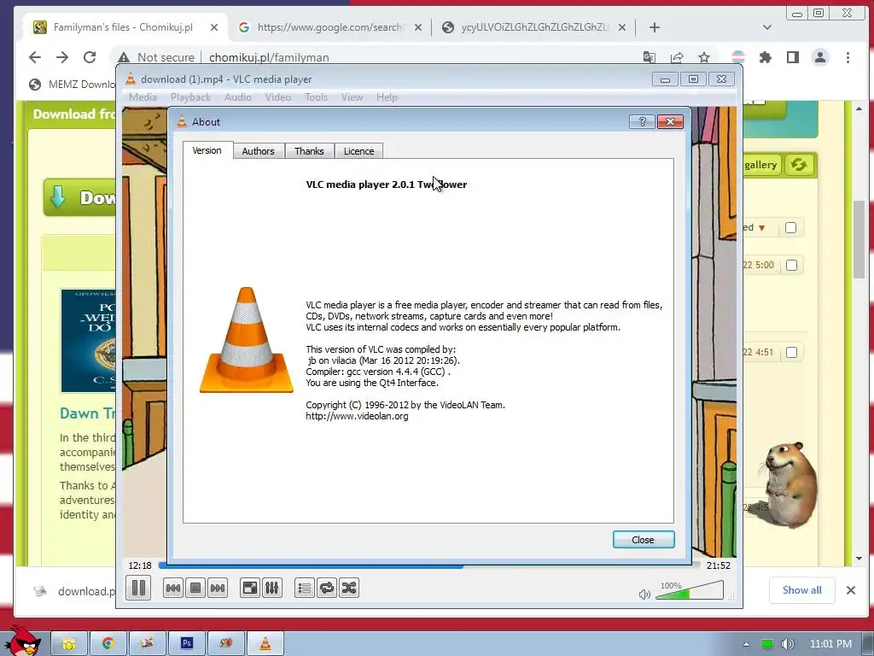The image size is (874, 656).
Task: Seek in the VLC playback progress bar
Action: (x=428, y=565)
